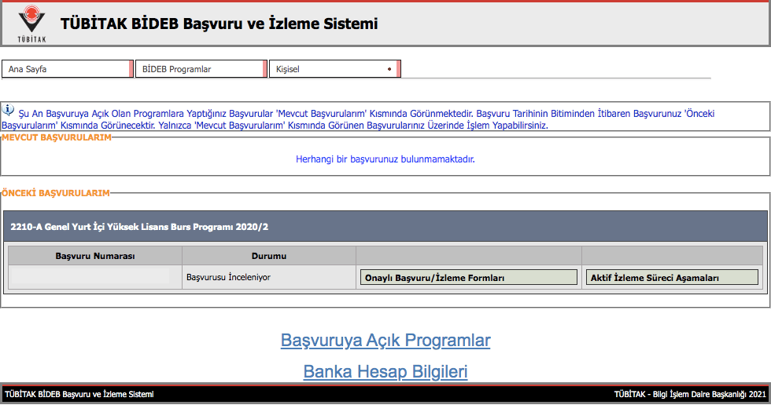The height and width of the screenshot is (405, 771).
Task: Click the 'Herhangi bir başvurunuz bulunmamaktadır' message
Action: [385, 159]
